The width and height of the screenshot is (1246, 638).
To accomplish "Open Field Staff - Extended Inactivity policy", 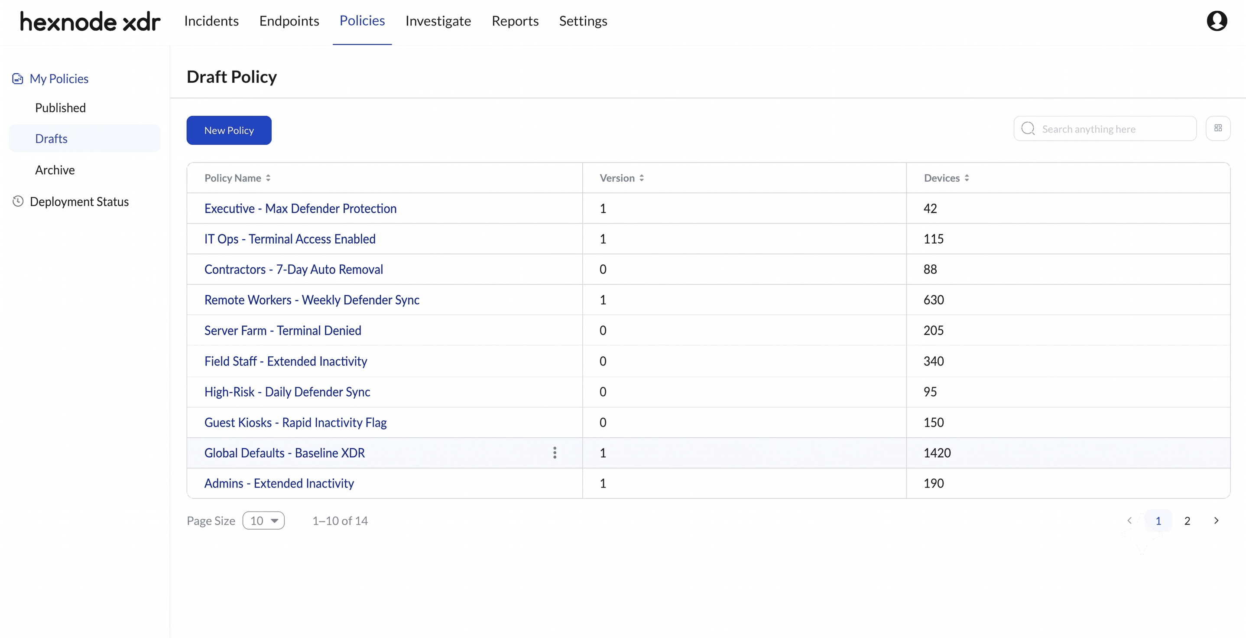I will [x=286, y=361].
